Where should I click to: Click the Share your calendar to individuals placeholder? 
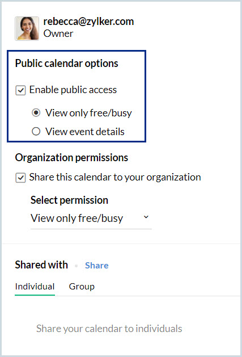[109, 329]
